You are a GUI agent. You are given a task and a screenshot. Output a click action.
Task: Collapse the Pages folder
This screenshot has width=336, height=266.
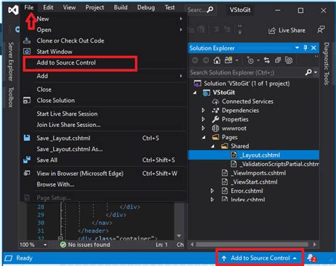[x=203, y=138]
